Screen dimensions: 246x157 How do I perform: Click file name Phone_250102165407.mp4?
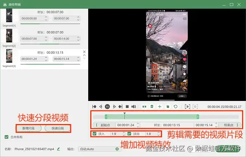(34, 149)
